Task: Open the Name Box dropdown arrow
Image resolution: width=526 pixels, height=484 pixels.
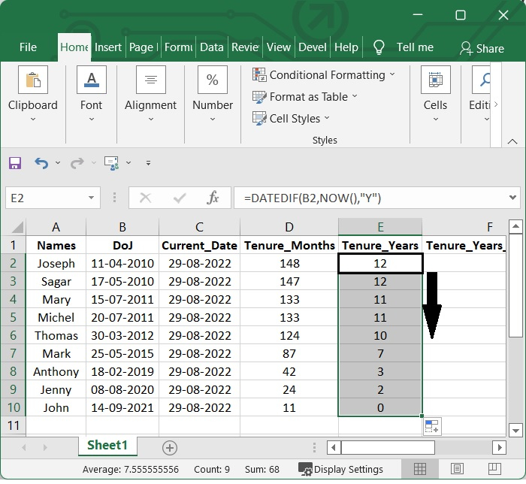Action: (x=92, y=198)
